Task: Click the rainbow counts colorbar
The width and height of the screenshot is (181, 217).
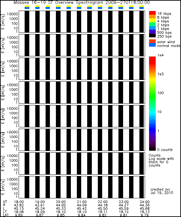Action: 152,104
